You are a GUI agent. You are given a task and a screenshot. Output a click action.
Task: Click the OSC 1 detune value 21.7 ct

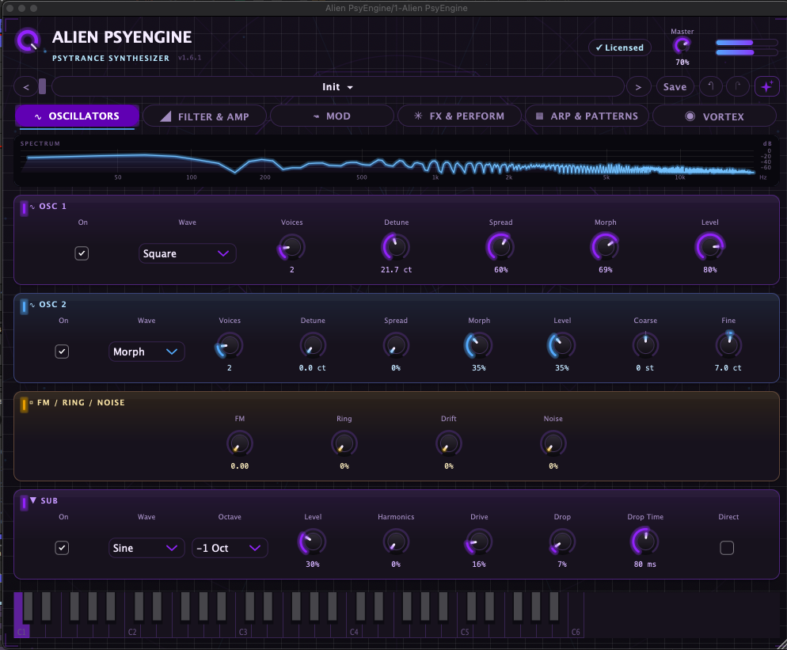coord(396,269)
